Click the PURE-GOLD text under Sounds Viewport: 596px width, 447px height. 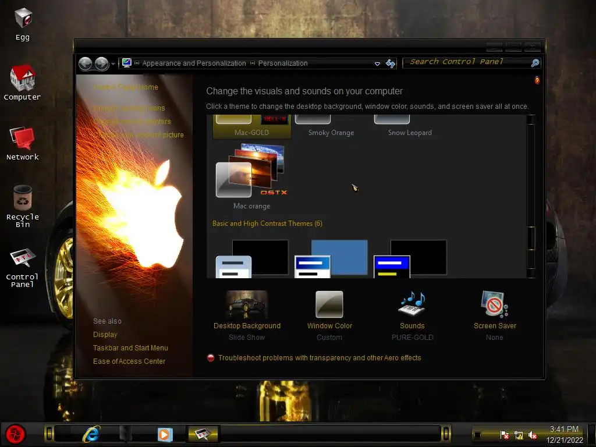coord(413,338)
